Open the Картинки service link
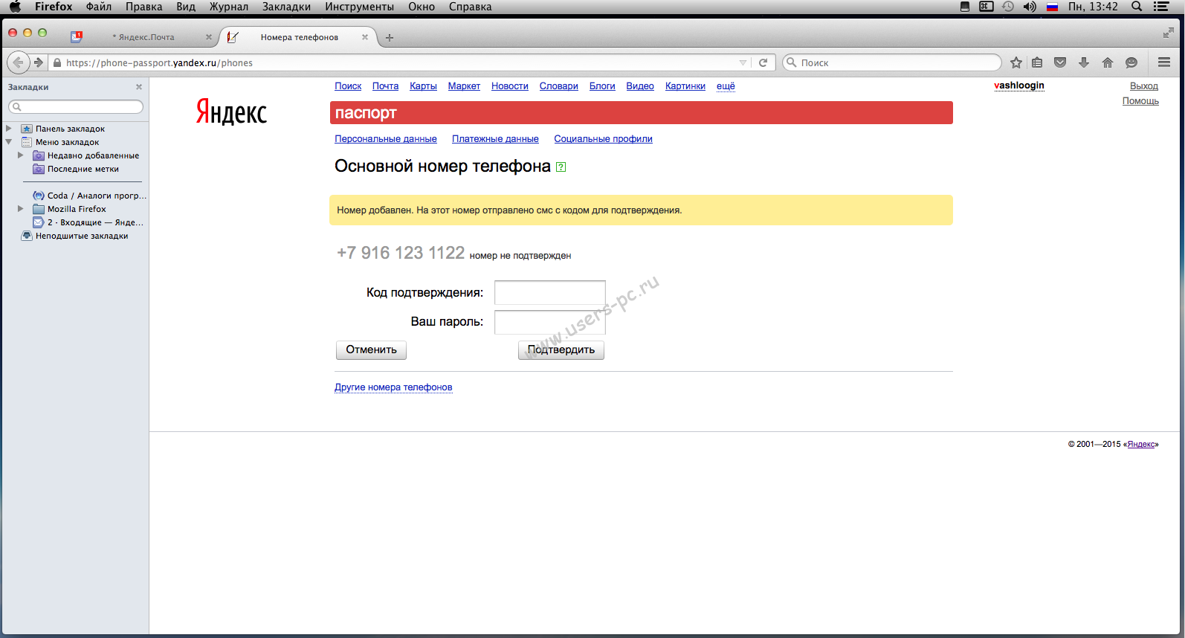The height and width of the screenshot is (638, 1185). [x=685, y=86]
